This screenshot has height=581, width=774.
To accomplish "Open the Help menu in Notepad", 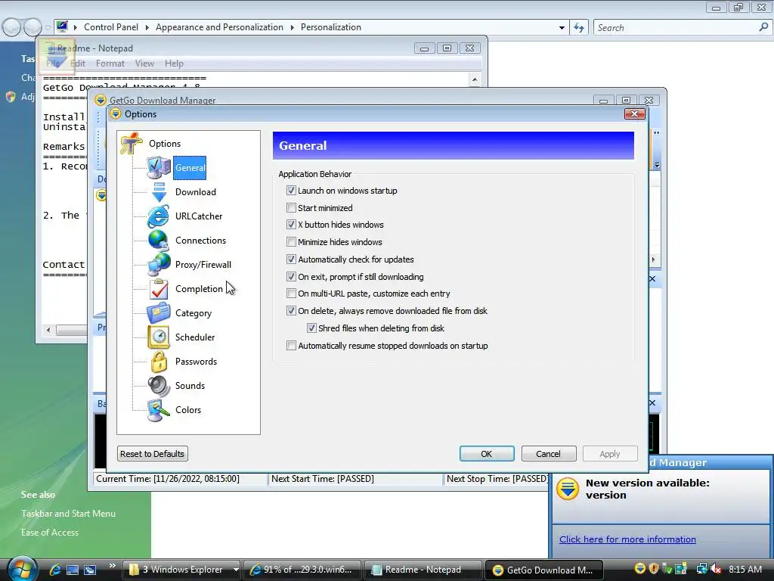I will [x=174, y=64].
